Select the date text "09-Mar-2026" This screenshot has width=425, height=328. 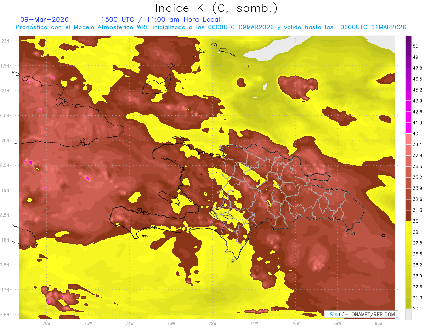(x=45, y=19)
